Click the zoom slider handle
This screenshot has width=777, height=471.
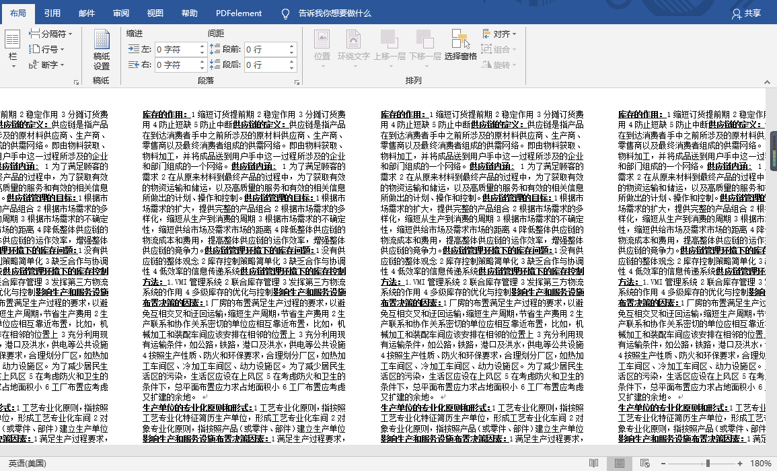(708, 464)
